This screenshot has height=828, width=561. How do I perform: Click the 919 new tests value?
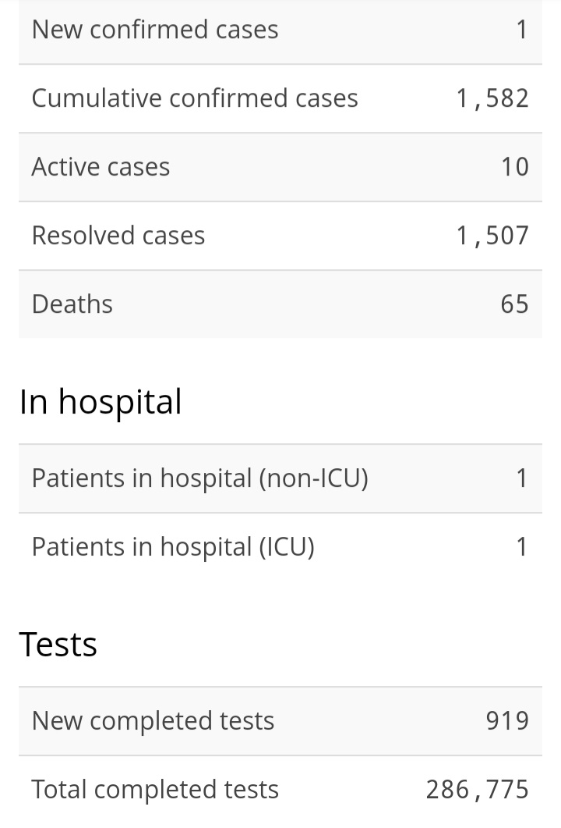coord(507,721)
